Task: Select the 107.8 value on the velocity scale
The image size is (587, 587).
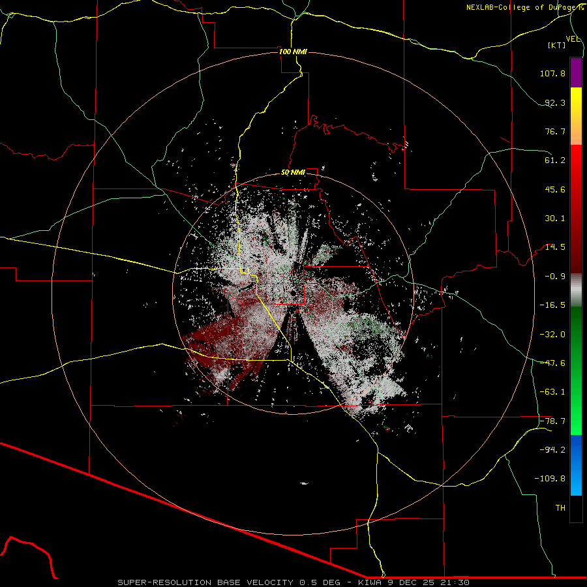Action: tap(552, 73)
